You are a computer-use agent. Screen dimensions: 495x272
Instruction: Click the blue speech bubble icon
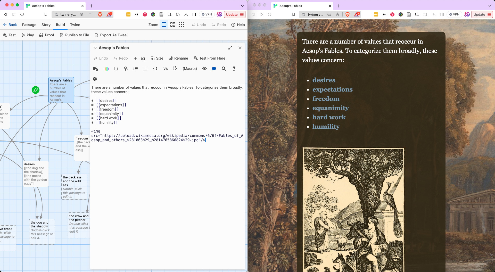214,69
